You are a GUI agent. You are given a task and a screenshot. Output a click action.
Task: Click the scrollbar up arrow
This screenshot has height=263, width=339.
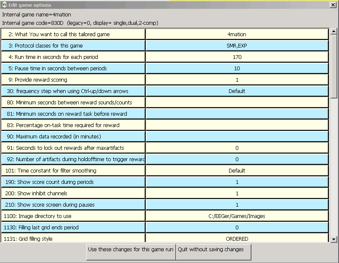(x=334, y=32)
